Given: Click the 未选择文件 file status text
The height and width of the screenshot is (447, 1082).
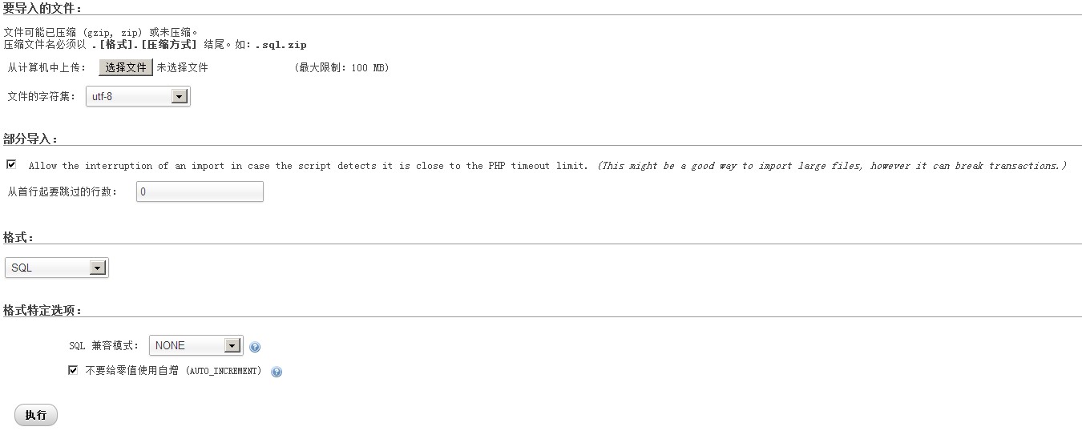Looking at the screenshot, I should (x=182, y=68).
